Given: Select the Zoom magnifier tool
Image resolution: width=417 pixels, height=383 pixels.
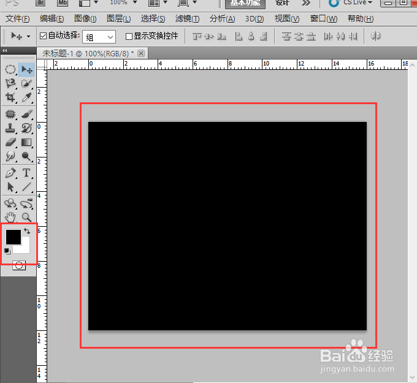Looking at the screenshot, I should click(x=26, y=218).
